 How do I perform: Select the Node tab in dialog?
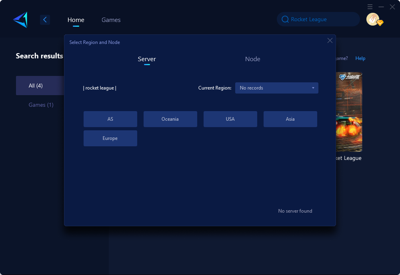pyautogui.click(x=252, y=59)
